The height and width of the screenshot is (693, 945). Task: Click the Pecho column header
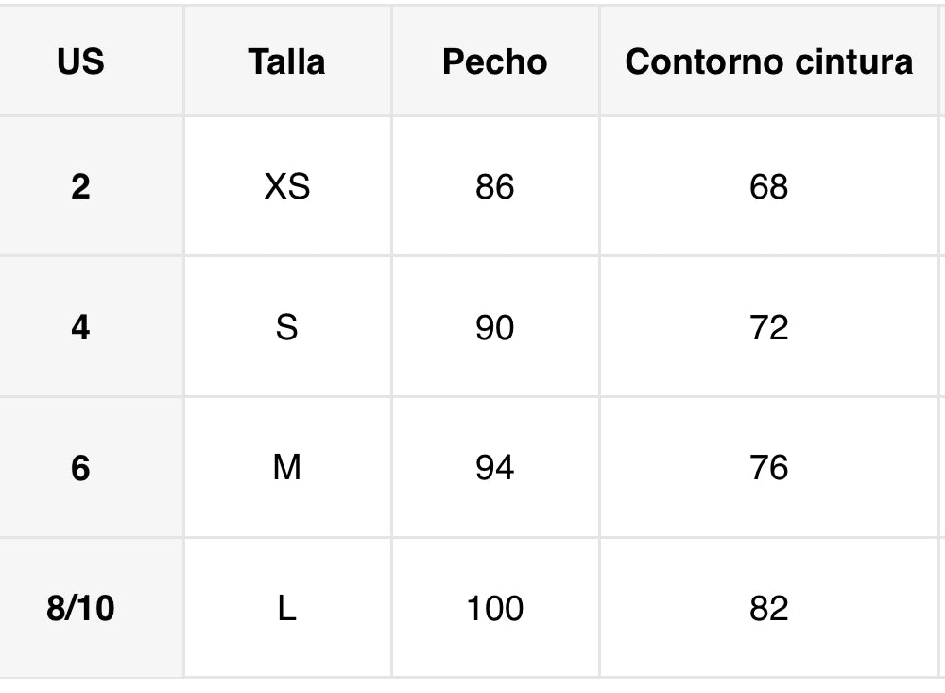494,61
